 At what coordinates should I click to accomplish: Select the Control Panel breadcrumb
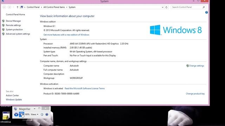[33, 7]
